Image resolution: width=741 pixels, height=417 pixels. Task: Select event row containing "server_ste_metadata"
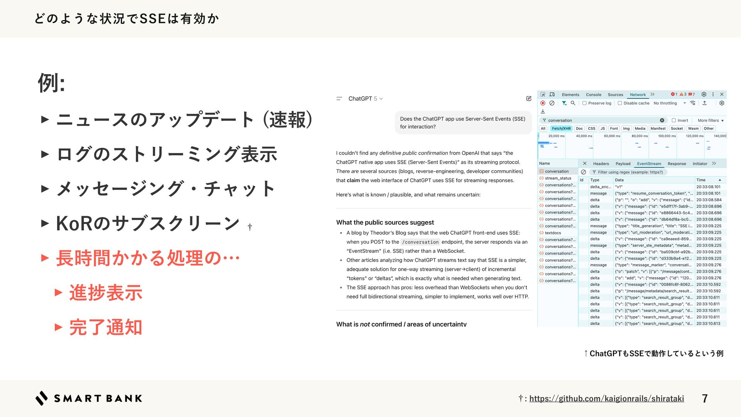pyautogui.click(x=652, y=246)
